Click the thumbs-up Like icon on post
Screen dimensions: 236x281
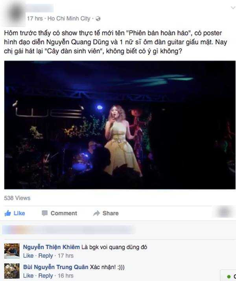8,213
